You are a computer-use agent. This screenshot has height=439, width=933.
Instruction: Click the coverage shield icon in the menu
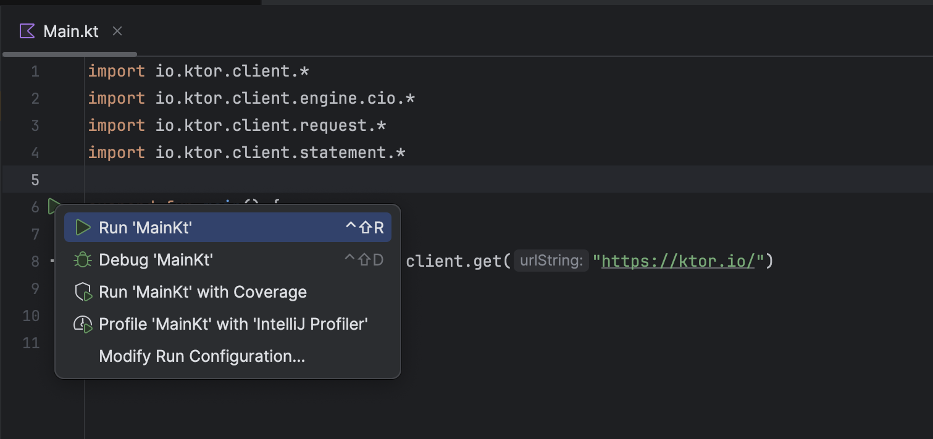(x=83, y=291)
